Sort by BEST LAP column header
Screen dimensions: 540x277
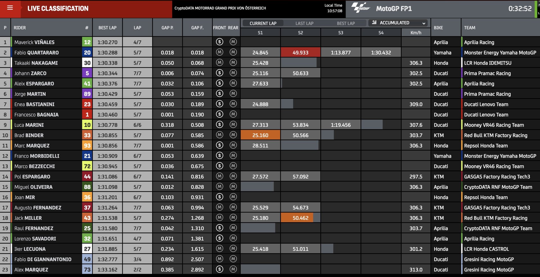[107, 28]
